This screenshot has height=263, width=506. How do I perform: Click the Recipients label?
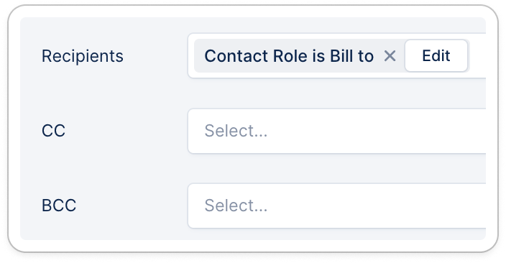[x=82, y=56]
